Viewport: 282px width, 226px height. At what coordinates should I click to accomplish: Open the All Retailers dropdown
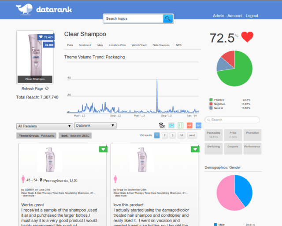tap(45, 126)
